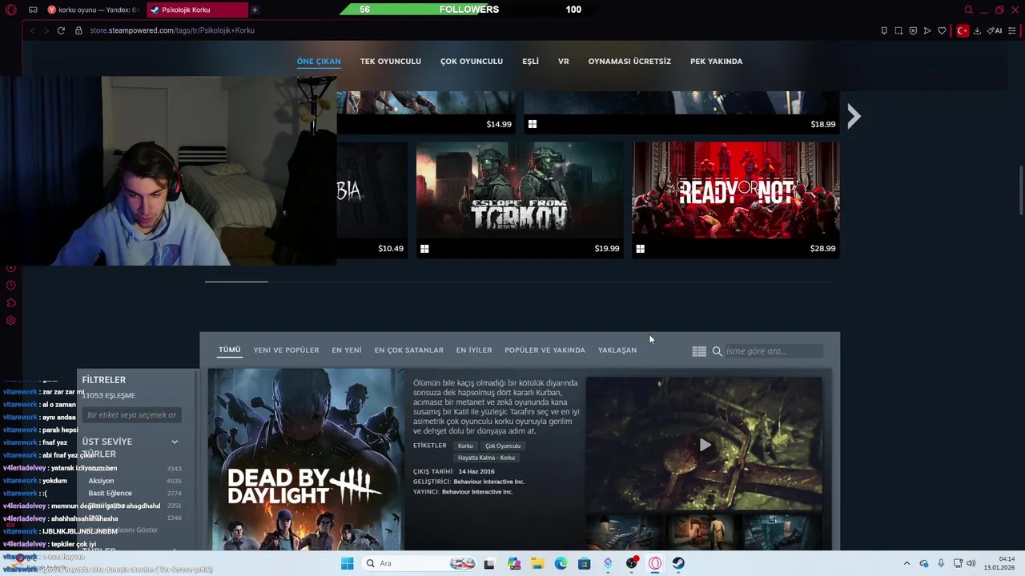The height and width of the screenshot is (576, 1025).
Task: Open Microsoft Edge from taskbar
Action: 561,563
